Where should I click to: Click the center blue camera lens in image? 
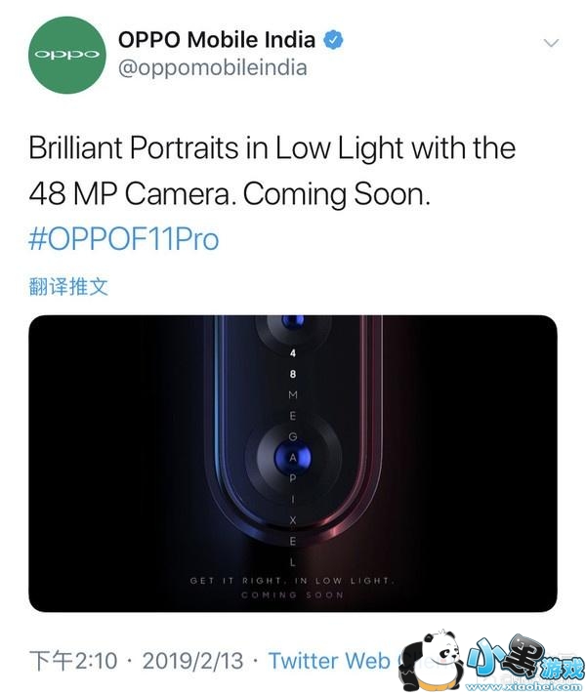coord(292,456)
